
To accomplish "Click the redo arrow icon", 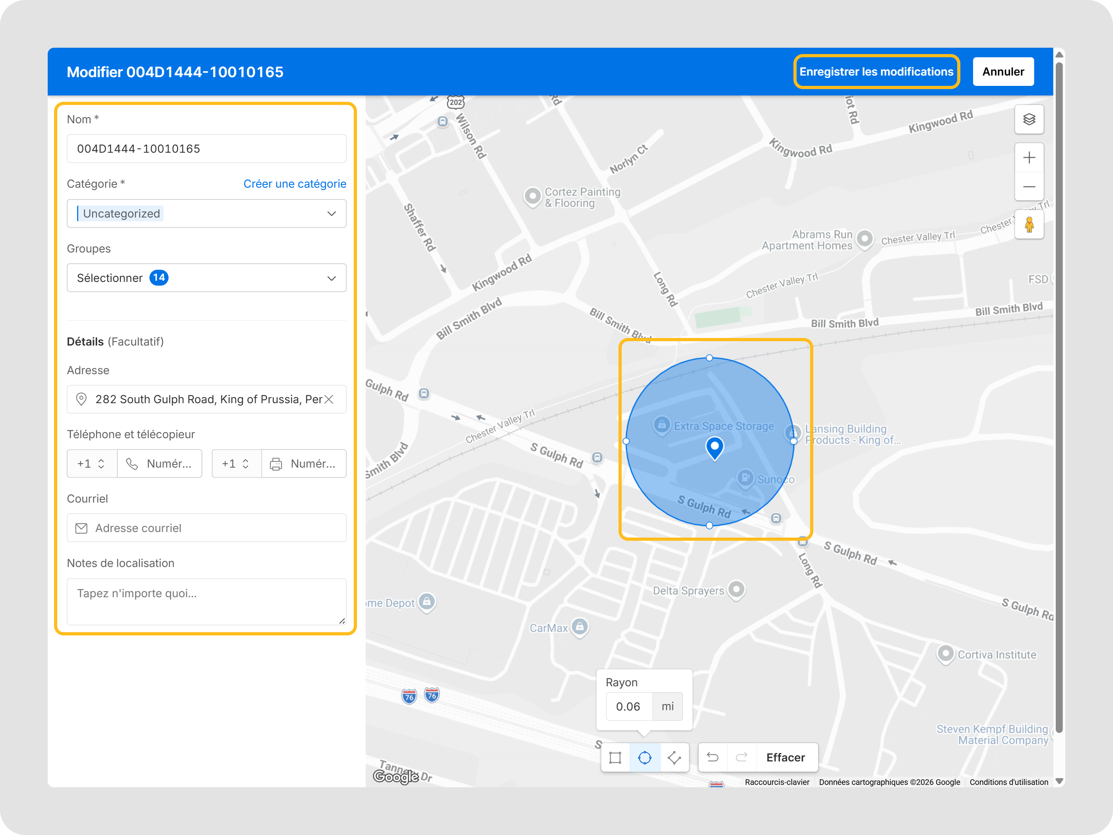I will (742, 757).
